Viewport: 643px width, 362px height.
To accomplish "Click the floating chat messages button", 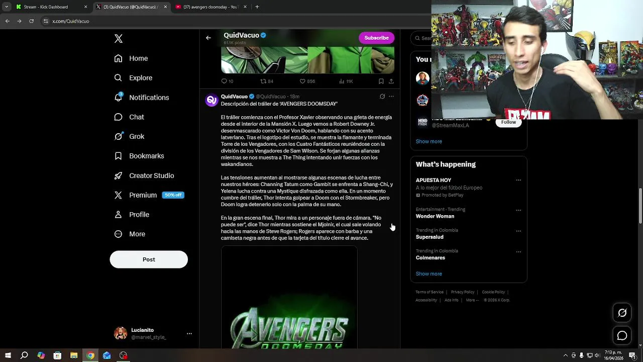I will coord(622,335).
